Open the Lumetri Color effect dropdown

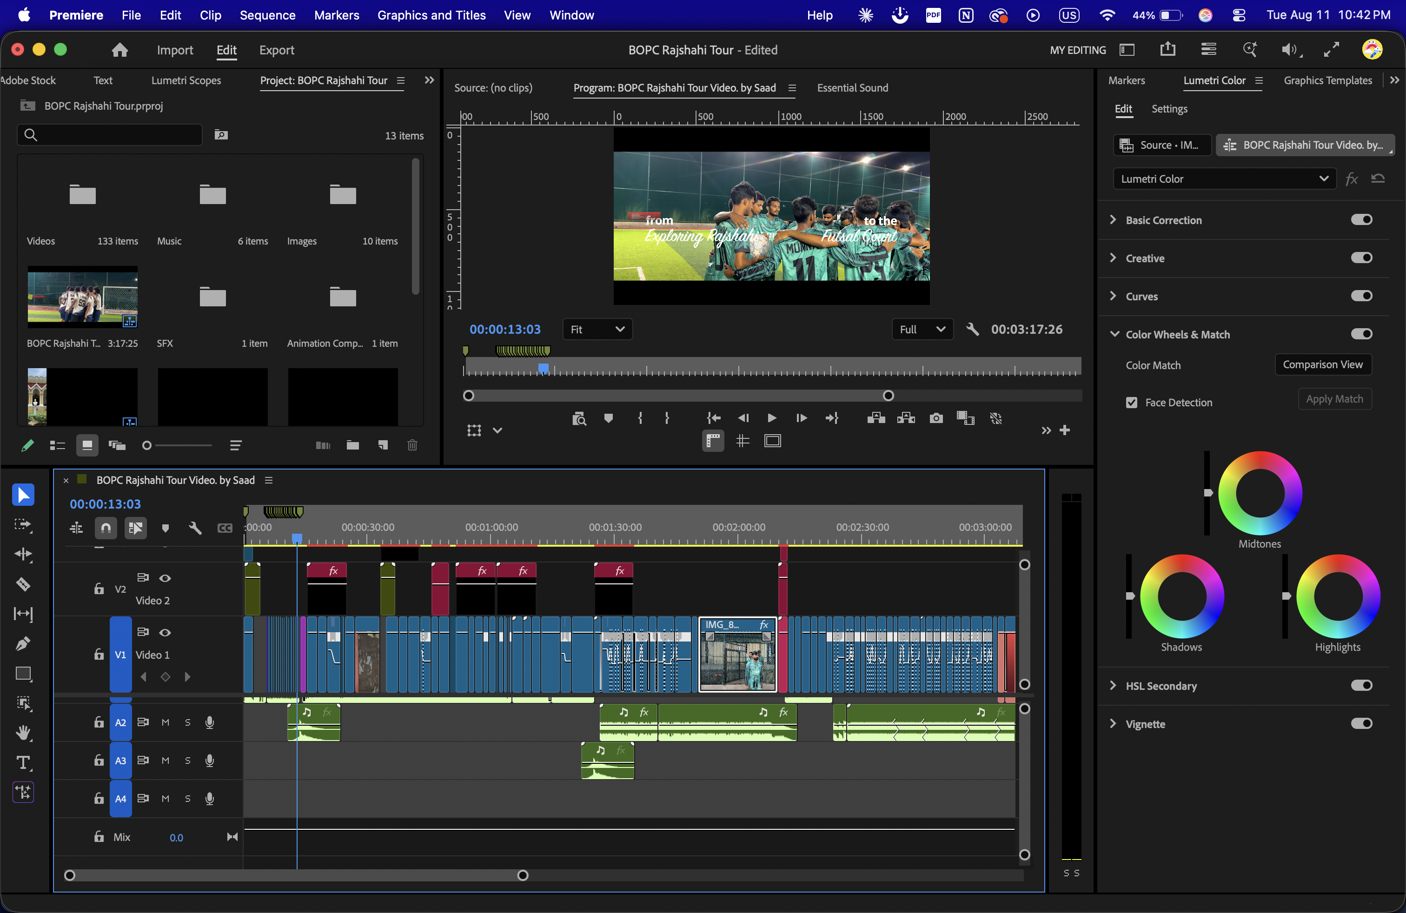1225,179
